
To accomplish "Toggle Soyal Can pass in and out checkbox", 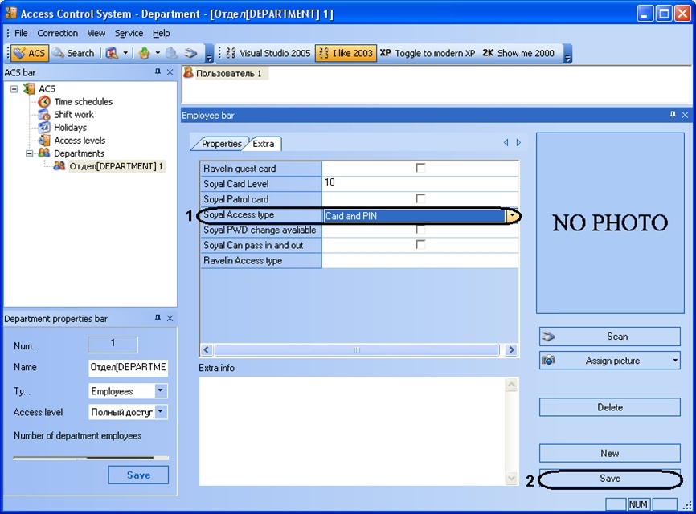I will click(420, 244).
